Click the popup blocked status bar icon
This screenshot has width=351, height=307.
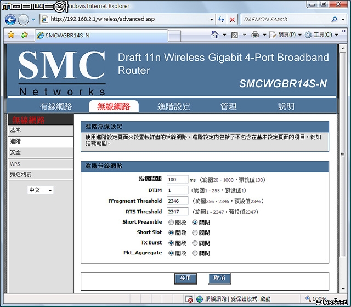[189, 299]
